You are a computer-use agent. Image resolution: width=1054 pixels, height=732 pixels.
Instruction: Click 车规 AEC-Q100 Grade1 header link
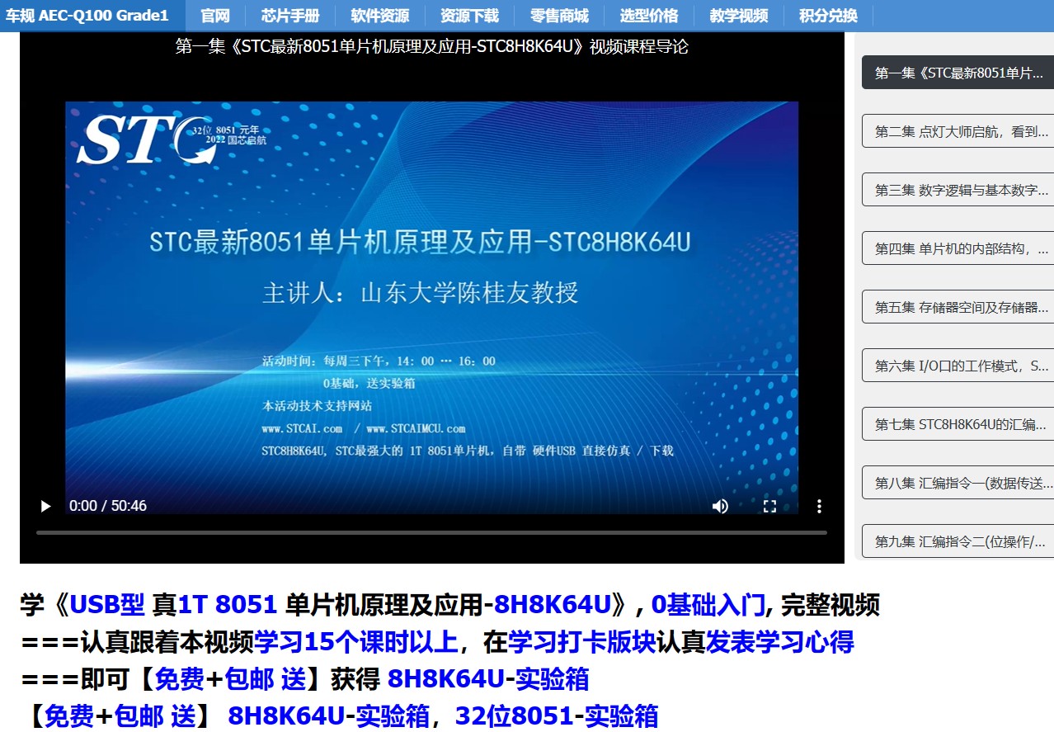(88, 16)
